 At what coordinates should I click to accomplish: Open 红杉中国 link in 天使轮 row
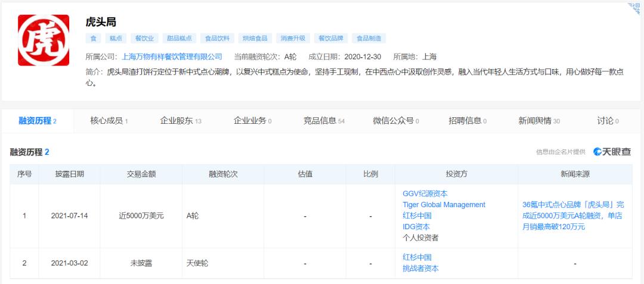pyautogui.click(x=417, y=257)
